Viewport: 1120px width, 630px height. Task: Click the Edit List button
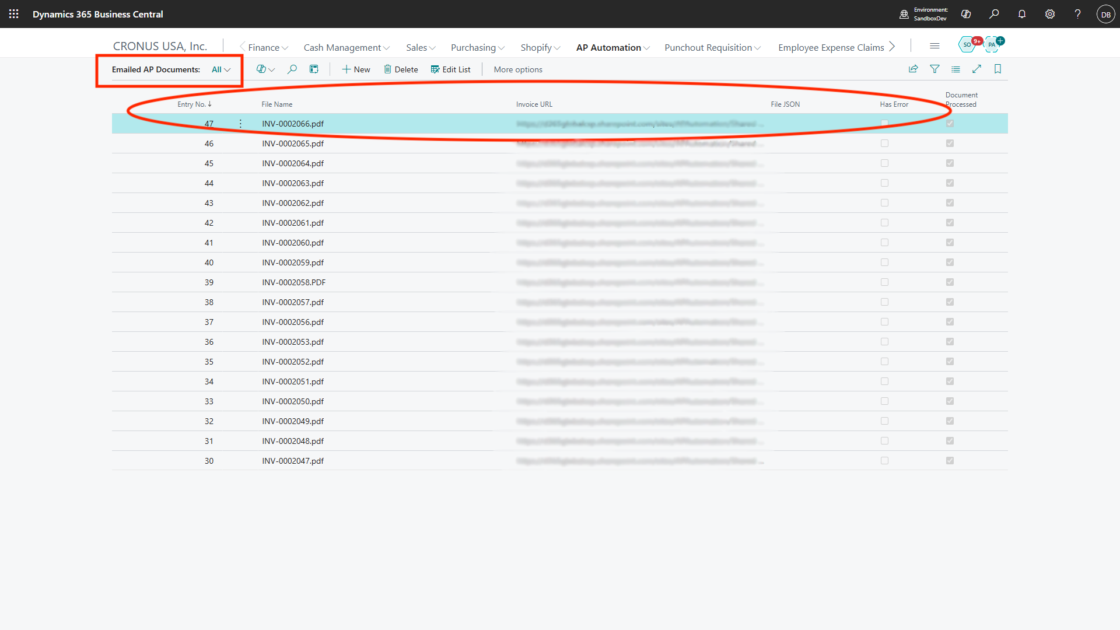(x=450, y=69)
